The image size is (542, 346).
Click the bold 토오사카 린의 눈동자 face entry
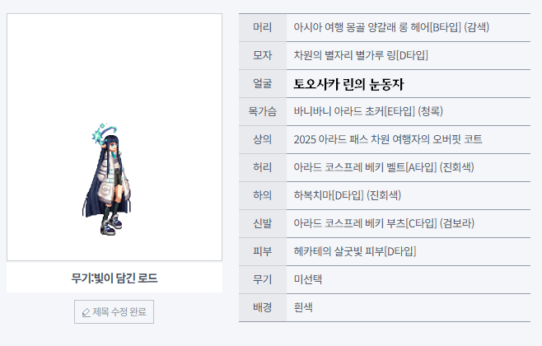(x=348, y=84)
